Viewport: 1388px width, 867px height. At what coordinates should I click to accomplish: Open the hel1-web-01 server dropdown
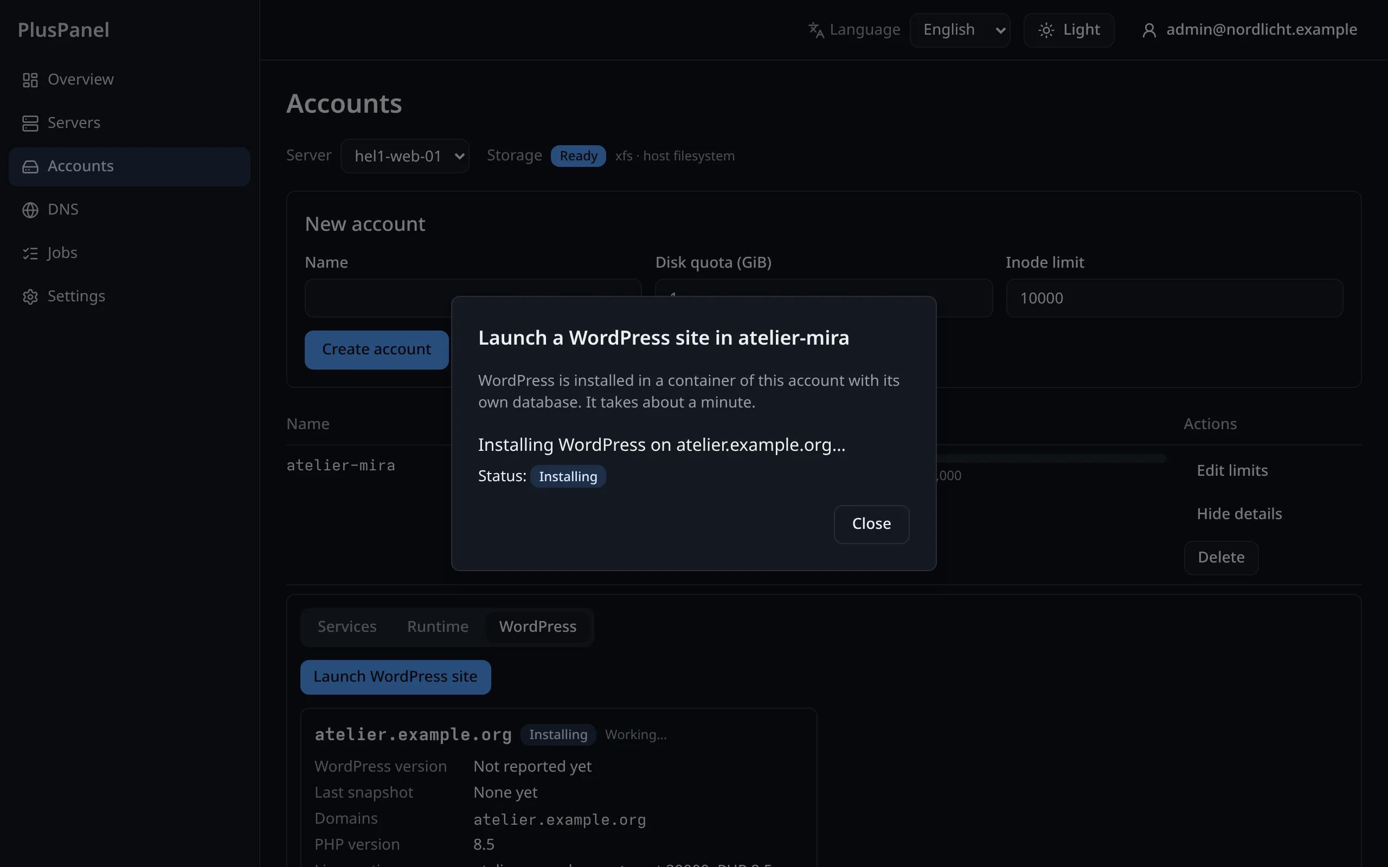[404, 156]
